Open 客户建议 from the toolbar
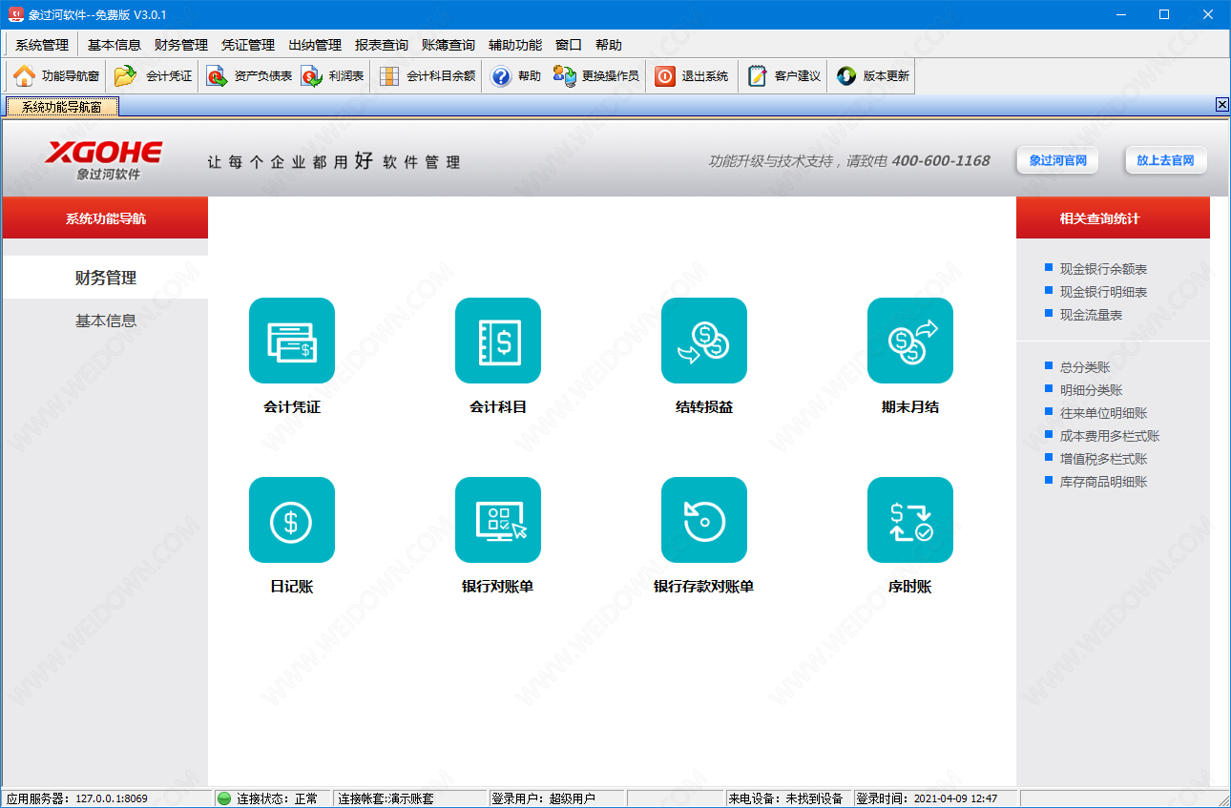The image size is (1231, 808). point(784,76)
